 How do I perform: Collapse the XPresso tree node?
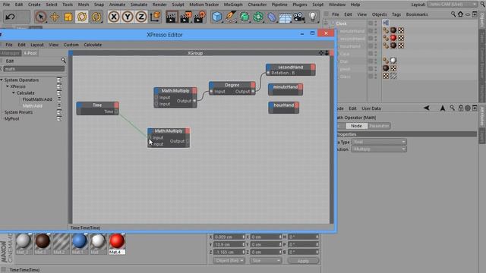click(8, 86)
